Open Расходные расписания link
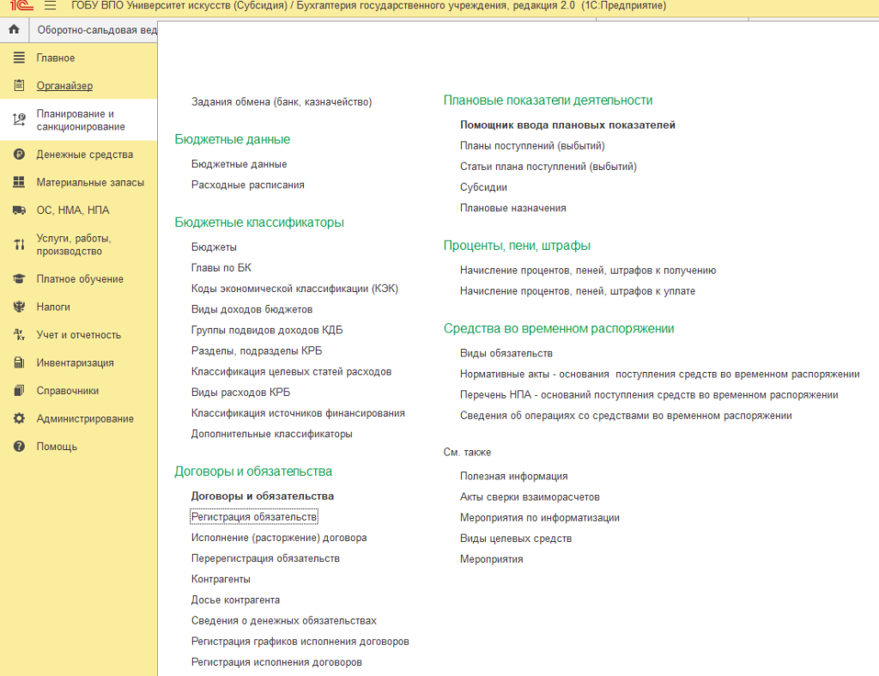Viewport: 879px width, 676px height. pos(247,185)
